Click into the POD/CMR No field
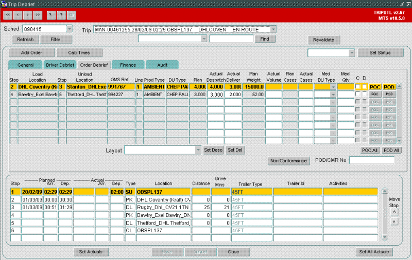The width and height of the screenshot is (412, 260). tap(372, 160)
